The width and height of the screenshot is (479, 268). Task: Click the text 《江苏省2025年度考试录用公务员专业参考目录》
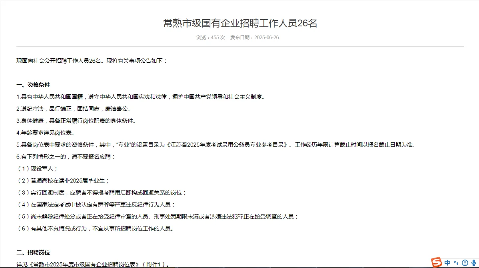228,145
